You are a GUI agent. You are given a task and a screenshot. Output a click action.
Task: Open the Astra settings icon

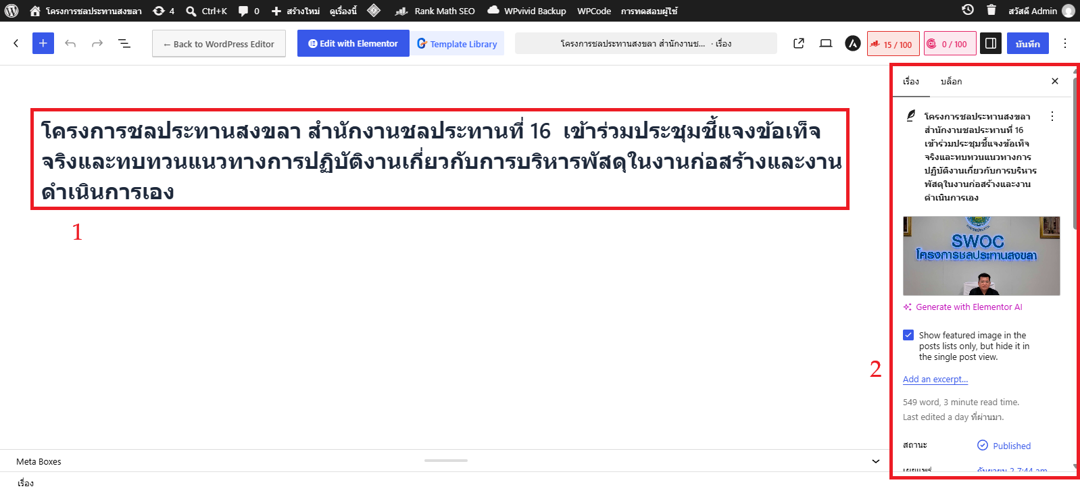click(853, 43)
